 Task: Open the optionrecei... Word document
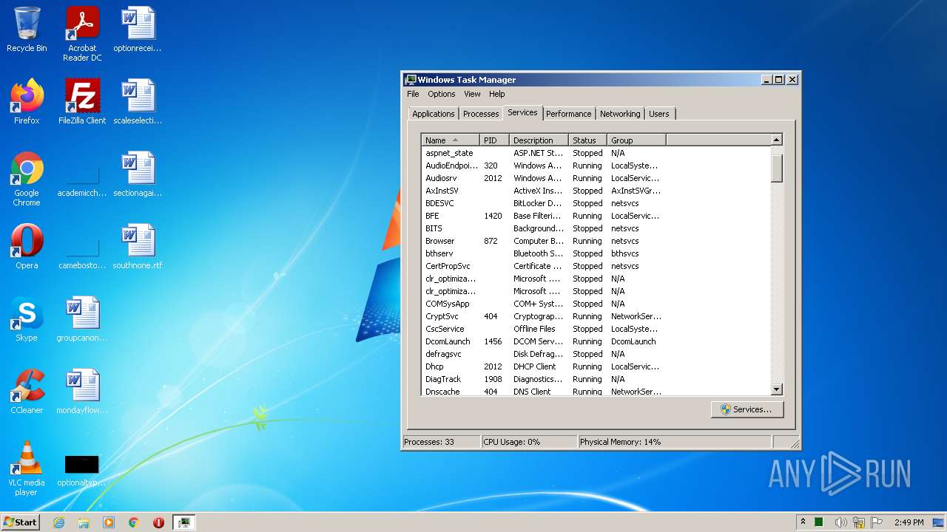[138, 30]
